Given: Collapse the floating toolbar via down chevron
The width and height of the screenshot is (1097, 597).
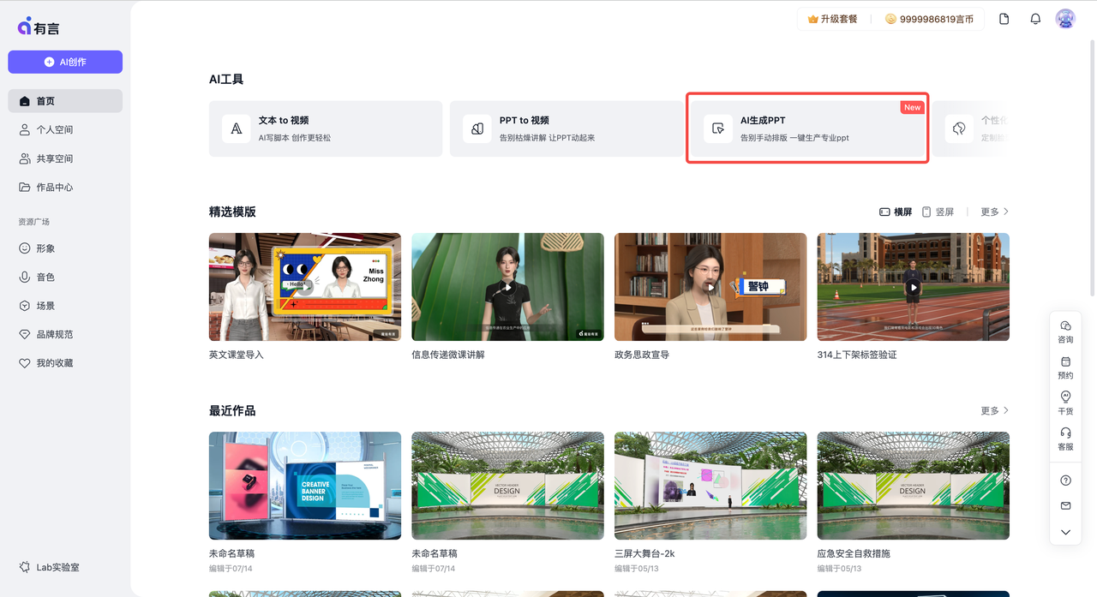Looking at the screenshot, I should [1065, 532].
